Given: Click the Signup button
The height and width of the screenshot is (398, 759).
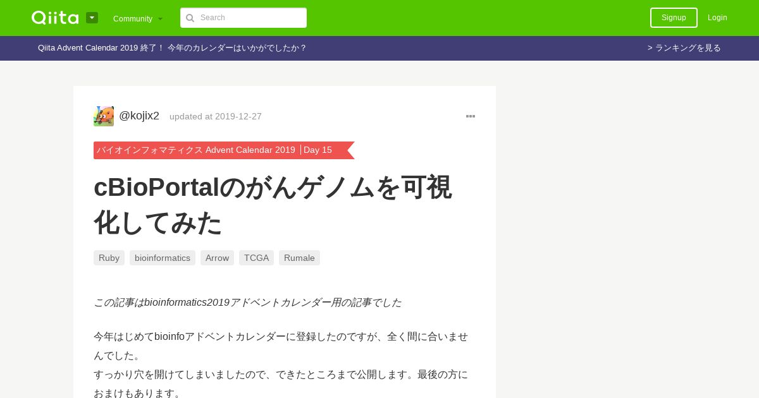Looking at the screenshot, I should tap(674, 18).
